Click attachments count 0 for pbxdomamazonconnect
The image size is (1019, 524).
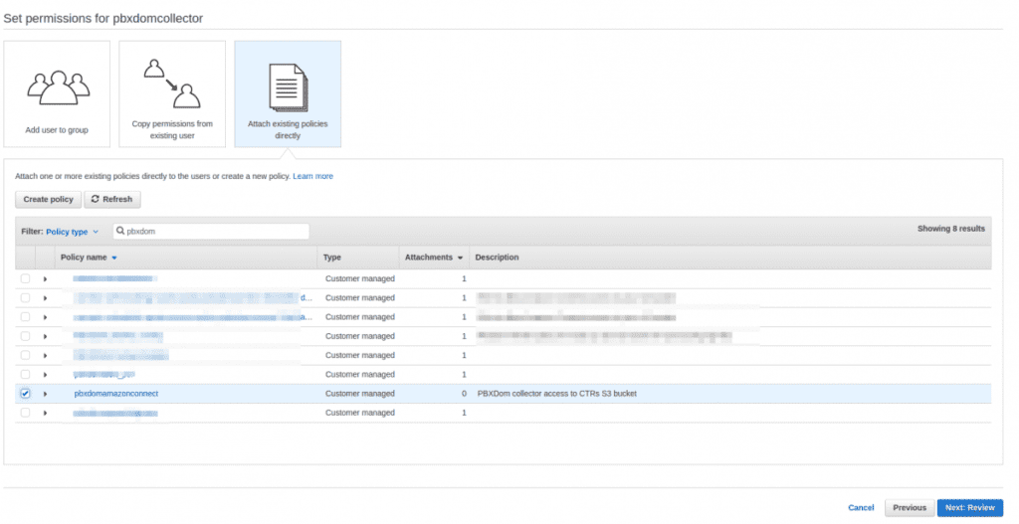(x=464, y=394)
